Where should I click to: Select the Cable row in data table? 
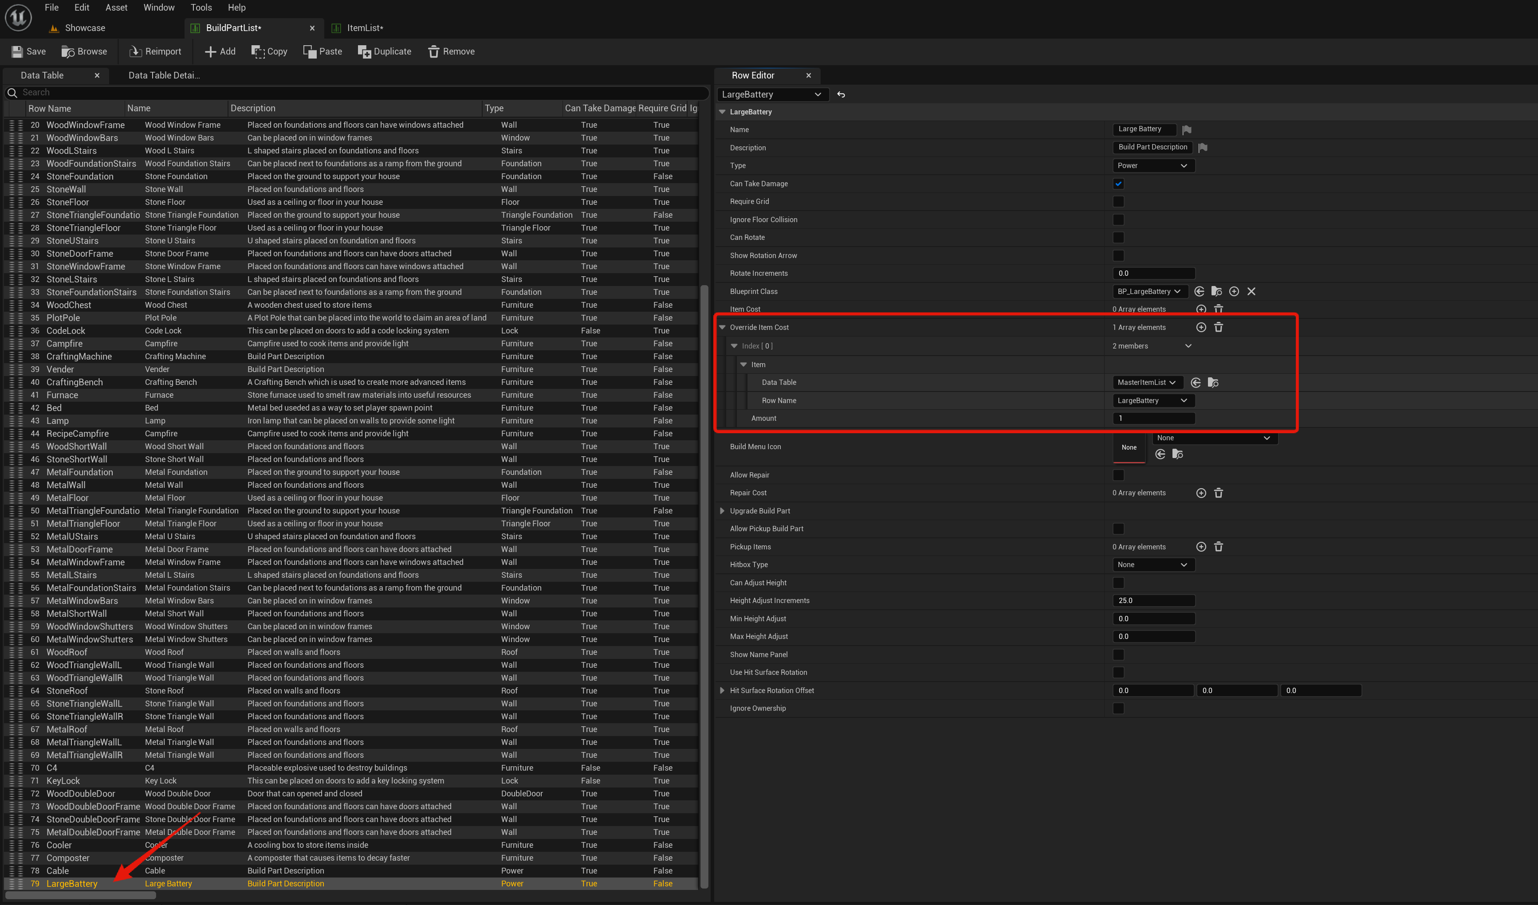click(57, 871)
